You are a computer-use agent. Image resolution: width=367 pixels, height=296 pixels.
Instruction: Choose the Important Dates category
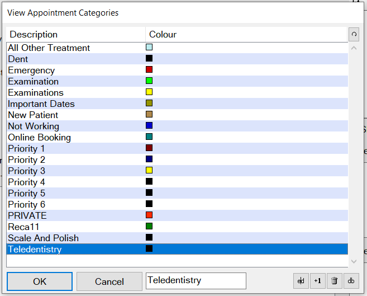177,104
